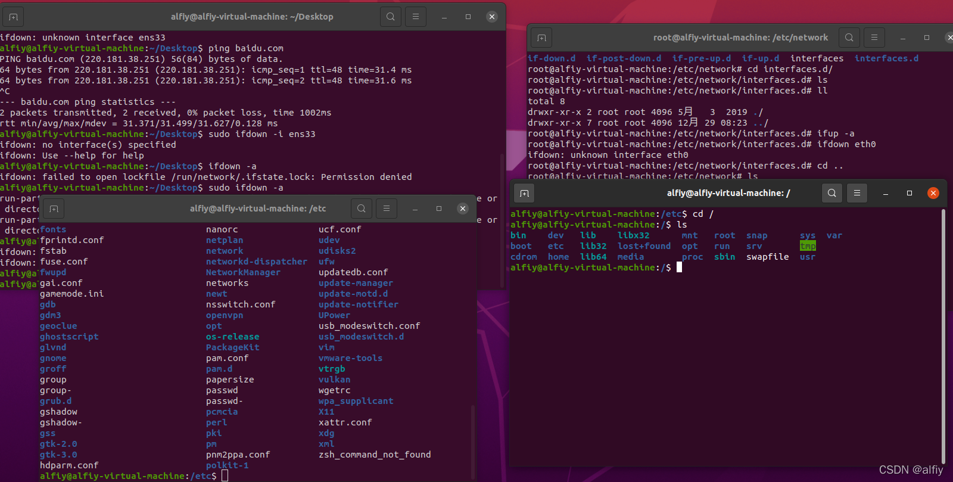953x482 pixels.
Task: Click scrollbar of the root-directory terminal
Action: pos(943,337)
